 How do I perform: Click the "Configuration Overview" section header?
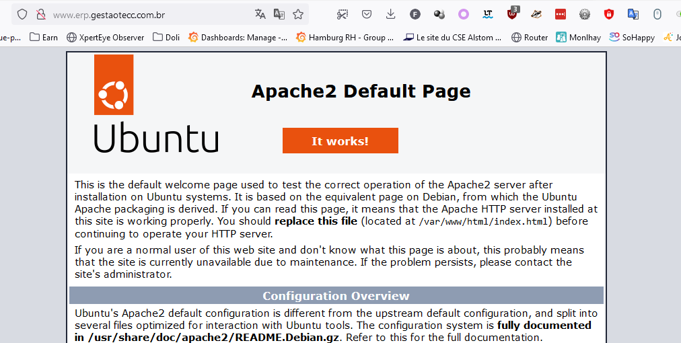point(336,296)
